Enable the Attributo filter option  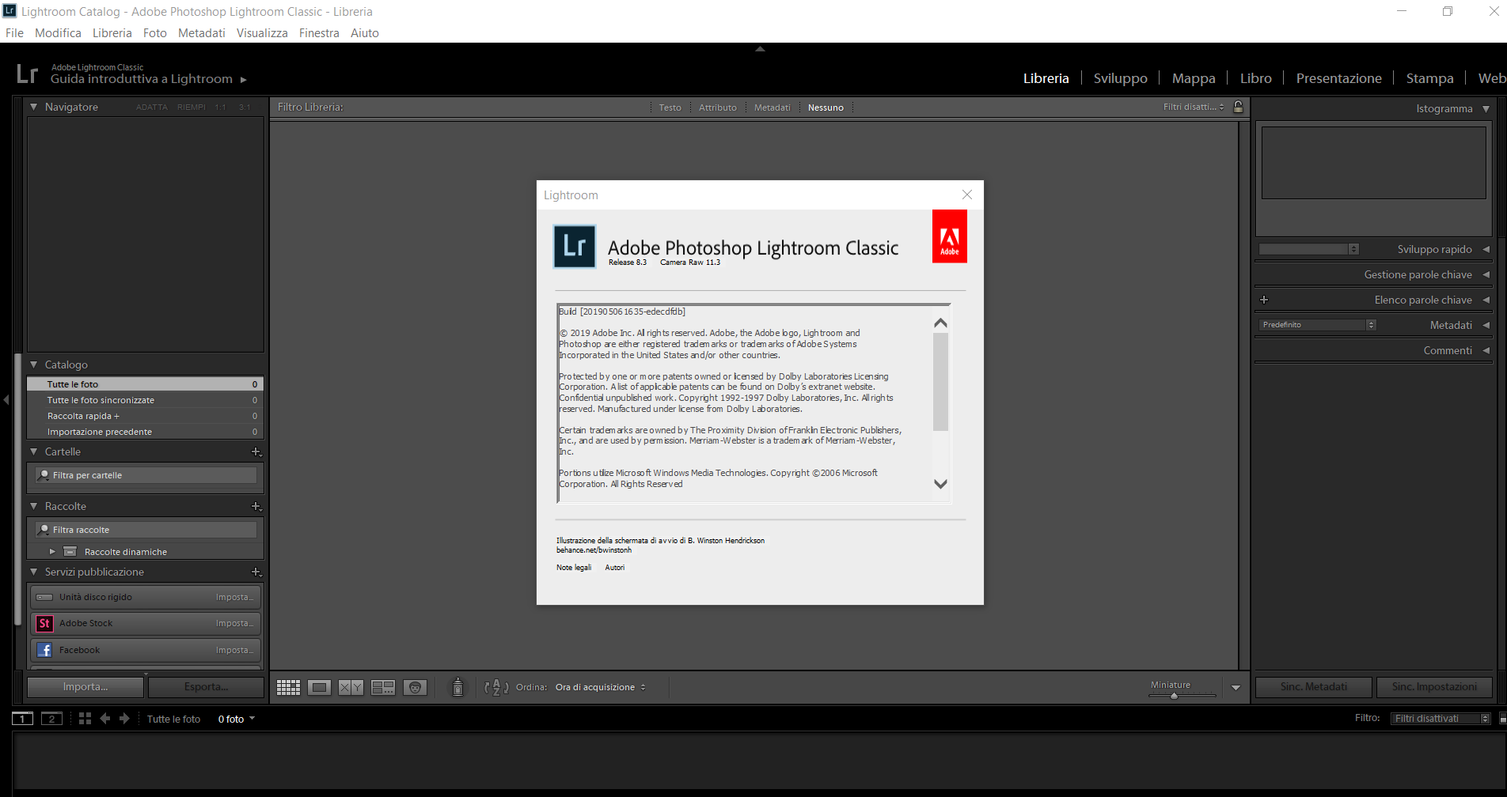tap(718, 108)
